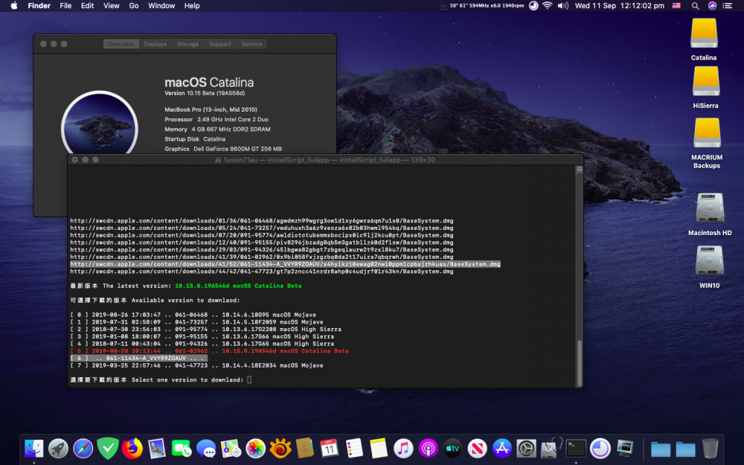744x465 pixels.
Task: Open System Preferences gear in Dock
Action: [526, 448]
